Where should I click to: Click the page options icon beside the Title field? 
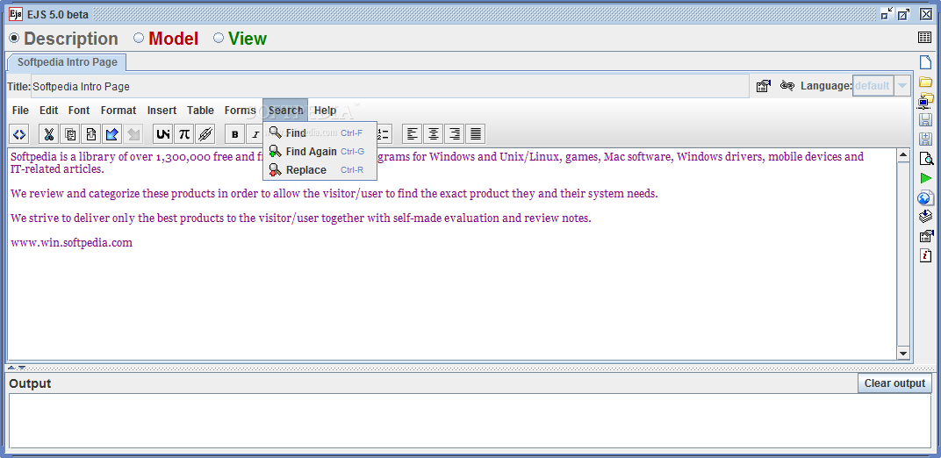764,86
